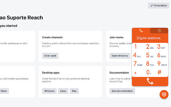
Task: Start call with the handset button
Action: click(150, 81)
